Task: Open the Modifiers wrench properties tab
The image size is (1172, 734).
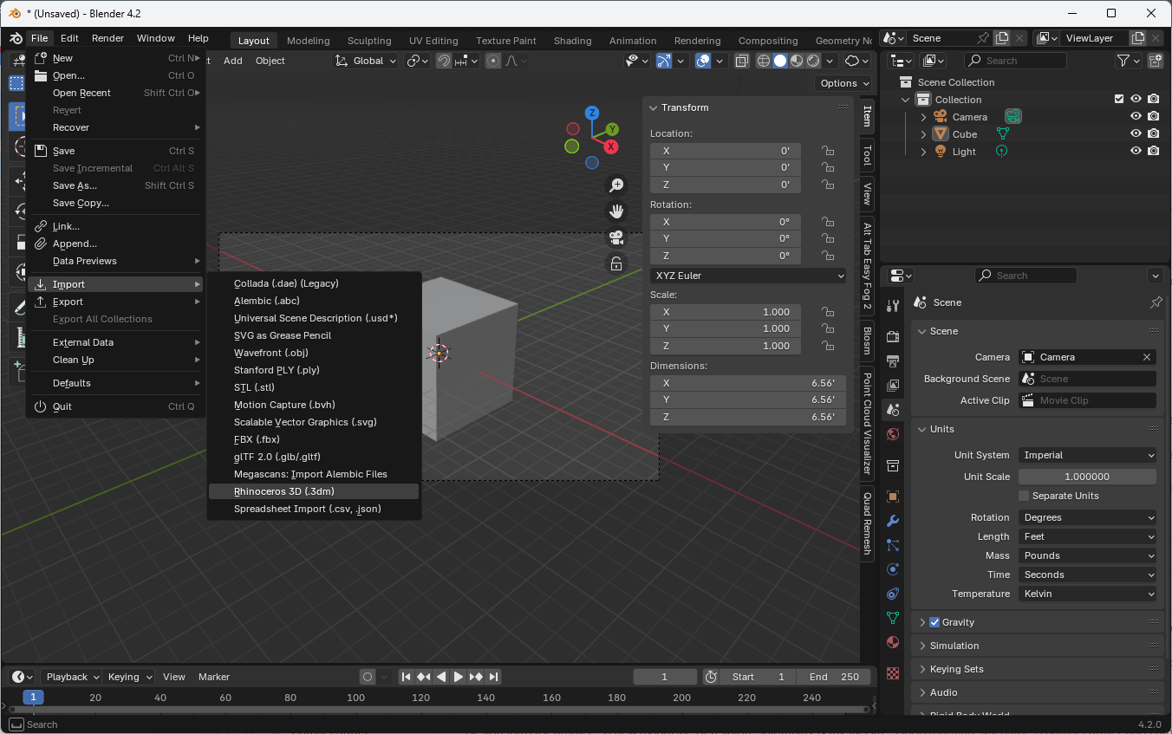Action: click(x=893, y=521)
